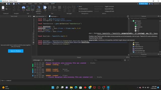Switch to the PLUGINS ribbon tab
Image resolution: width=161 pixels, height=90 pixels.
[46, 4]
